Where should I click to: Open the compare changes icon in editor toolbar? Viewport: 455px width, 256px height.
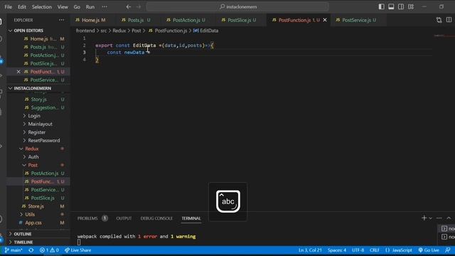(439, 20)
